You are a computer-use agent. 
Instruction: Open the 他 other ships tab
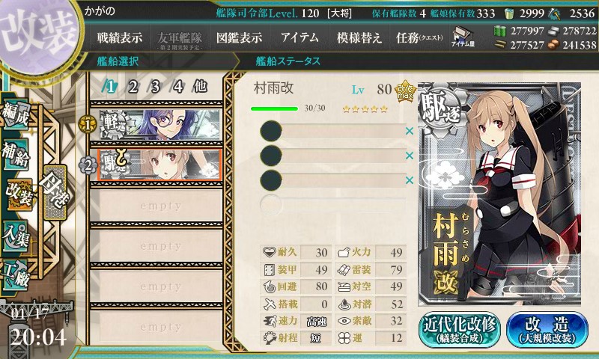tap(200, 87)
